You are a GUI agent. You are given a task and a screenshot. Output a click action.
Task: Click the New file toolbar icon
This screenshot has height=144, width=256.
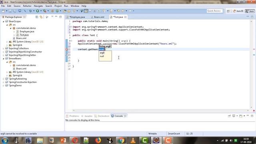point(3,11)
